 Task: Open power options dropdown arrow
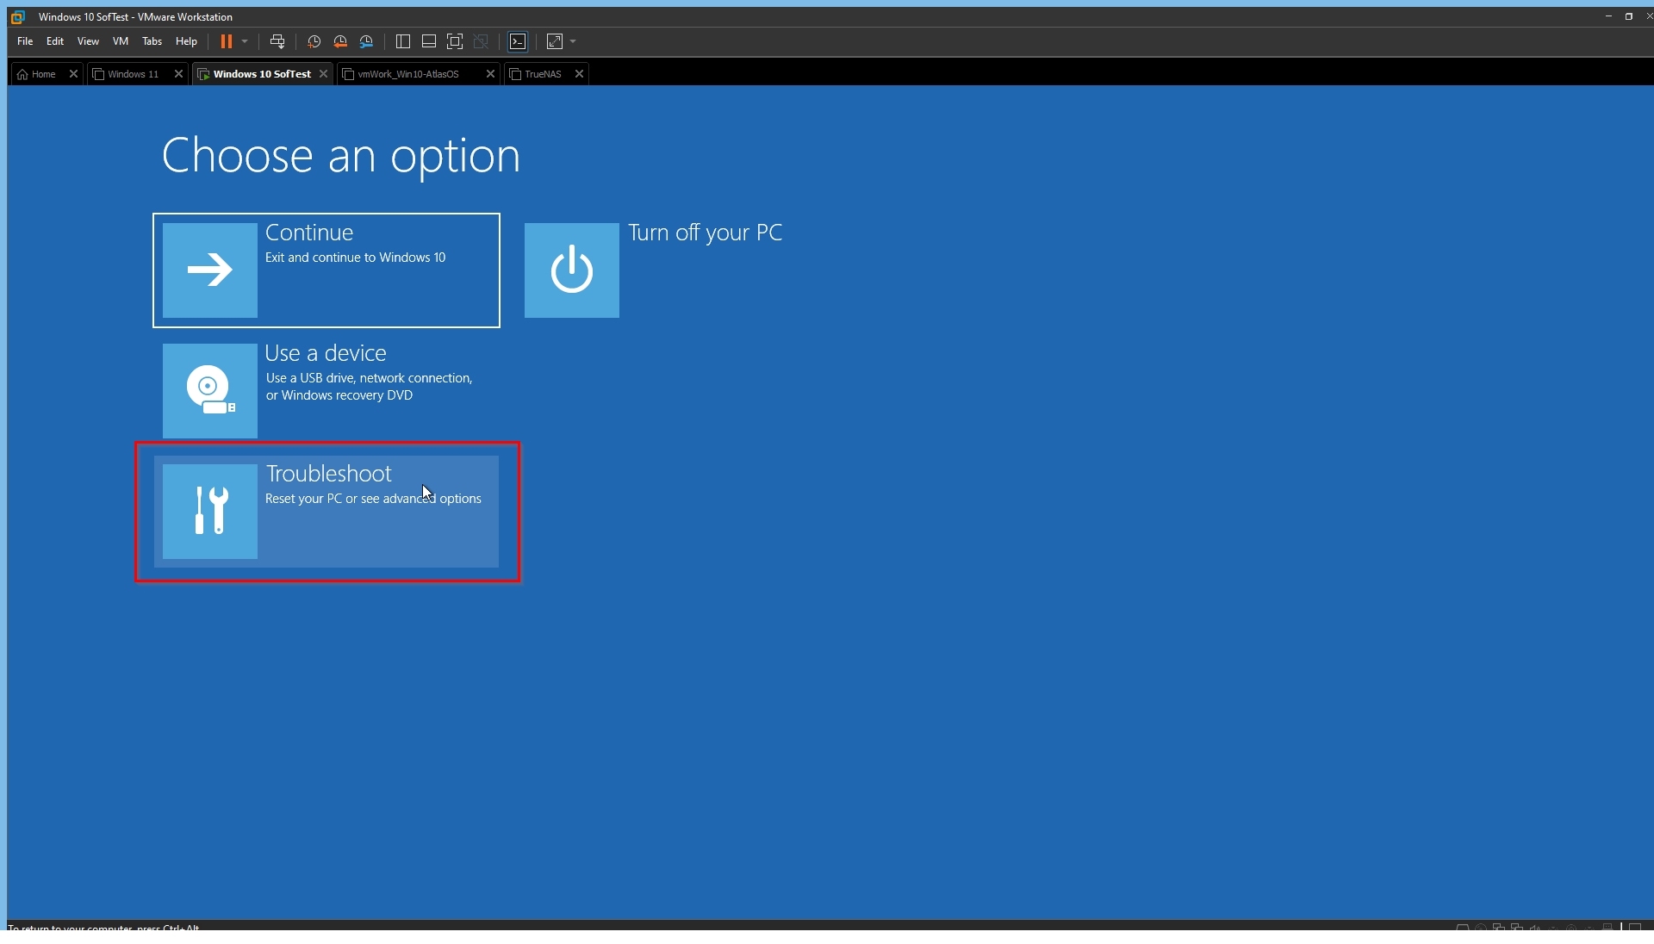tap(245, 41)
